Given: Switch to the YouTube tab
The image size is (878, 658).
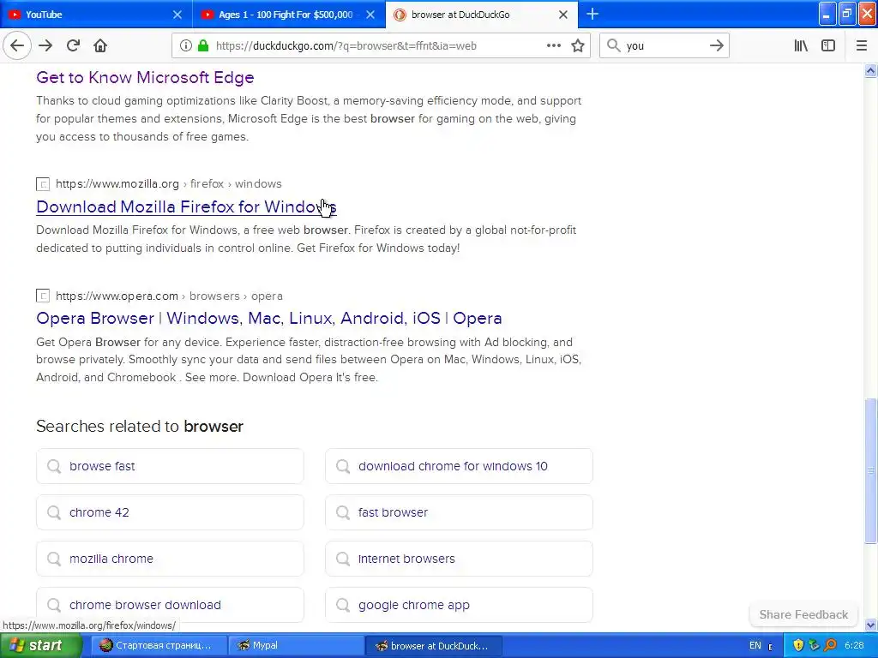Looking at the screenshot, I should click(x=96, y=15).
